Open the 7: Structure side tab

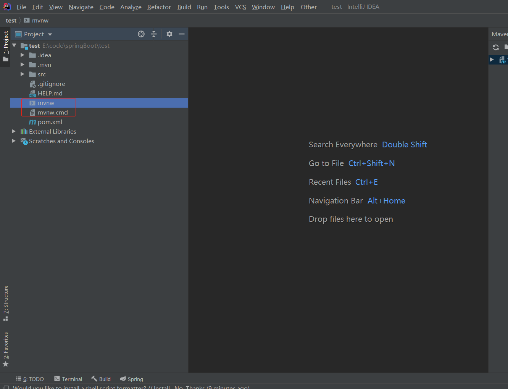point(5,303)
